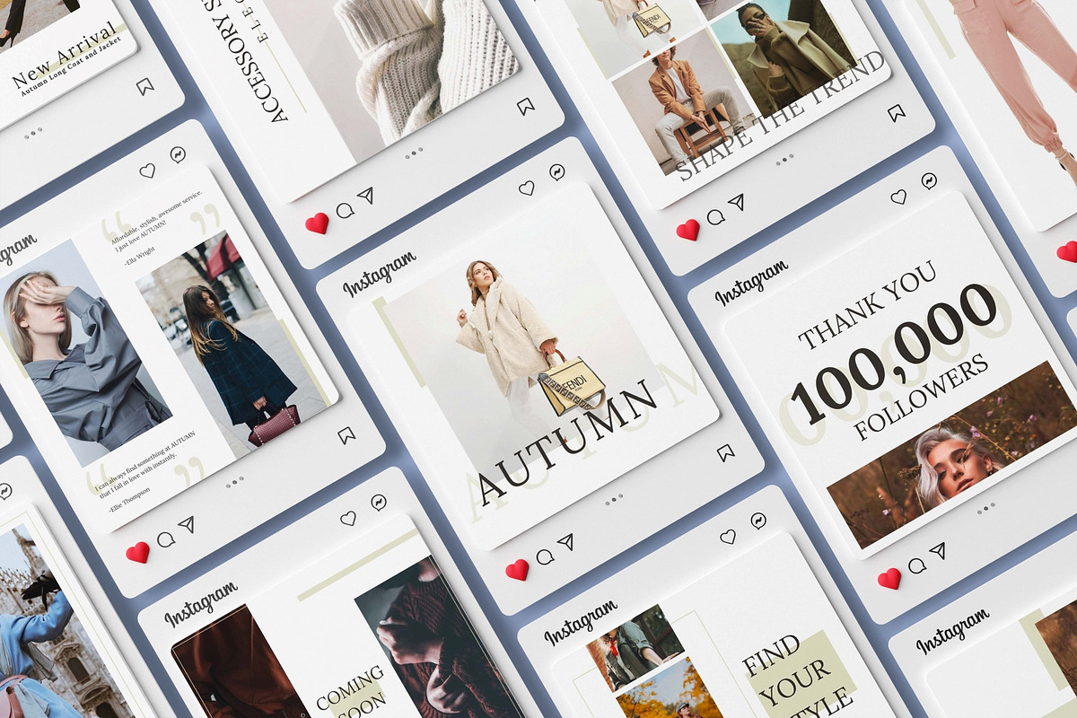Image resolution: width=1077 pixels, height=718 pixels.
Task: Click heart outline above the Coming Soon post
Action: click(x=348, y=518)
